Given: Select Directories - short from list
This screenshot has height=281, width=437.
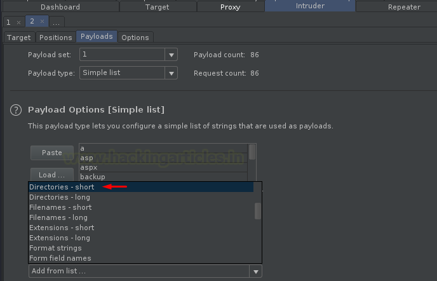Looking at the screenshot, I should tap(62, 187).
